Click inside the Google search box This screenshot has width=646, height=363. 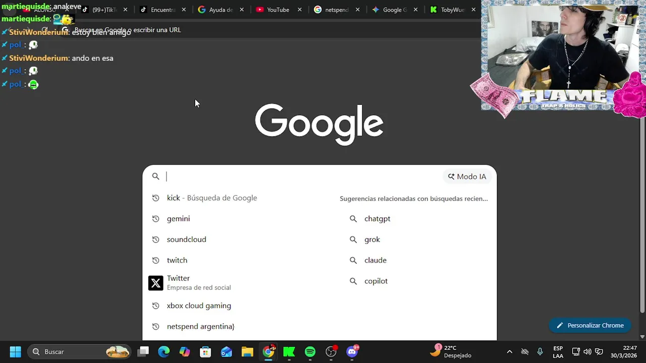point(303,176)
